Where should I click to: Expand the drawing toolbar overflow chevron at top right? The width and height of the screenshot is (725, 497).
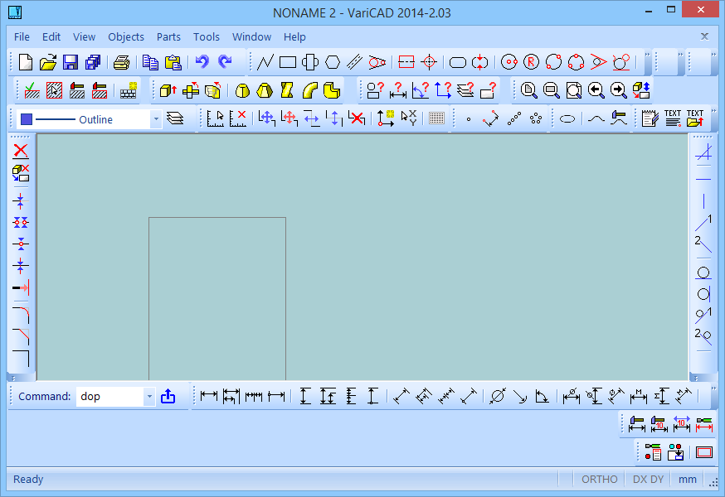point(647,55)
